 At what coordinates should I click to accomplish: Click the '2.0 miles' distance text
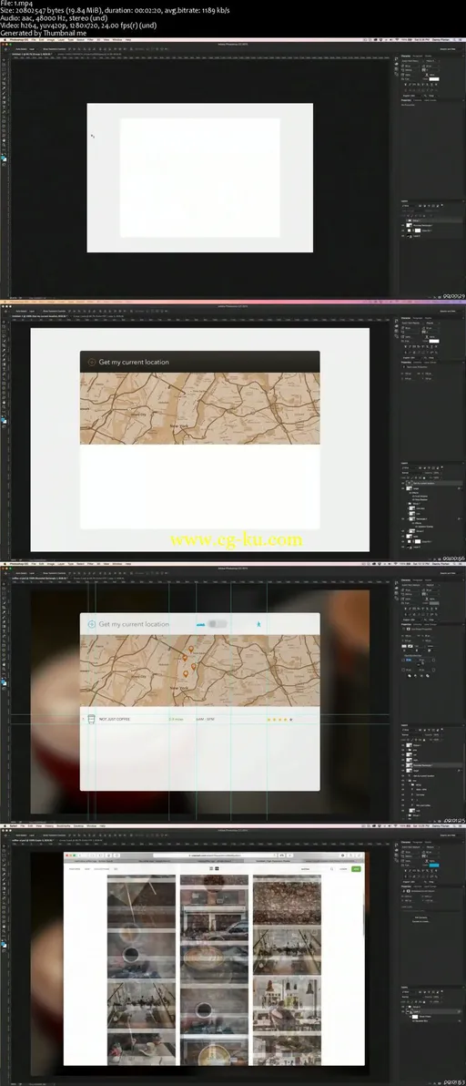point(176,719)
